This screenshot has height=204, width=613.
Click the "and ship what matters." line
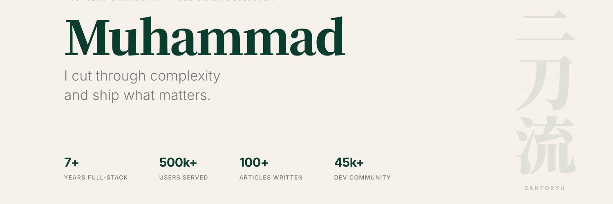(x=137, y=95)
